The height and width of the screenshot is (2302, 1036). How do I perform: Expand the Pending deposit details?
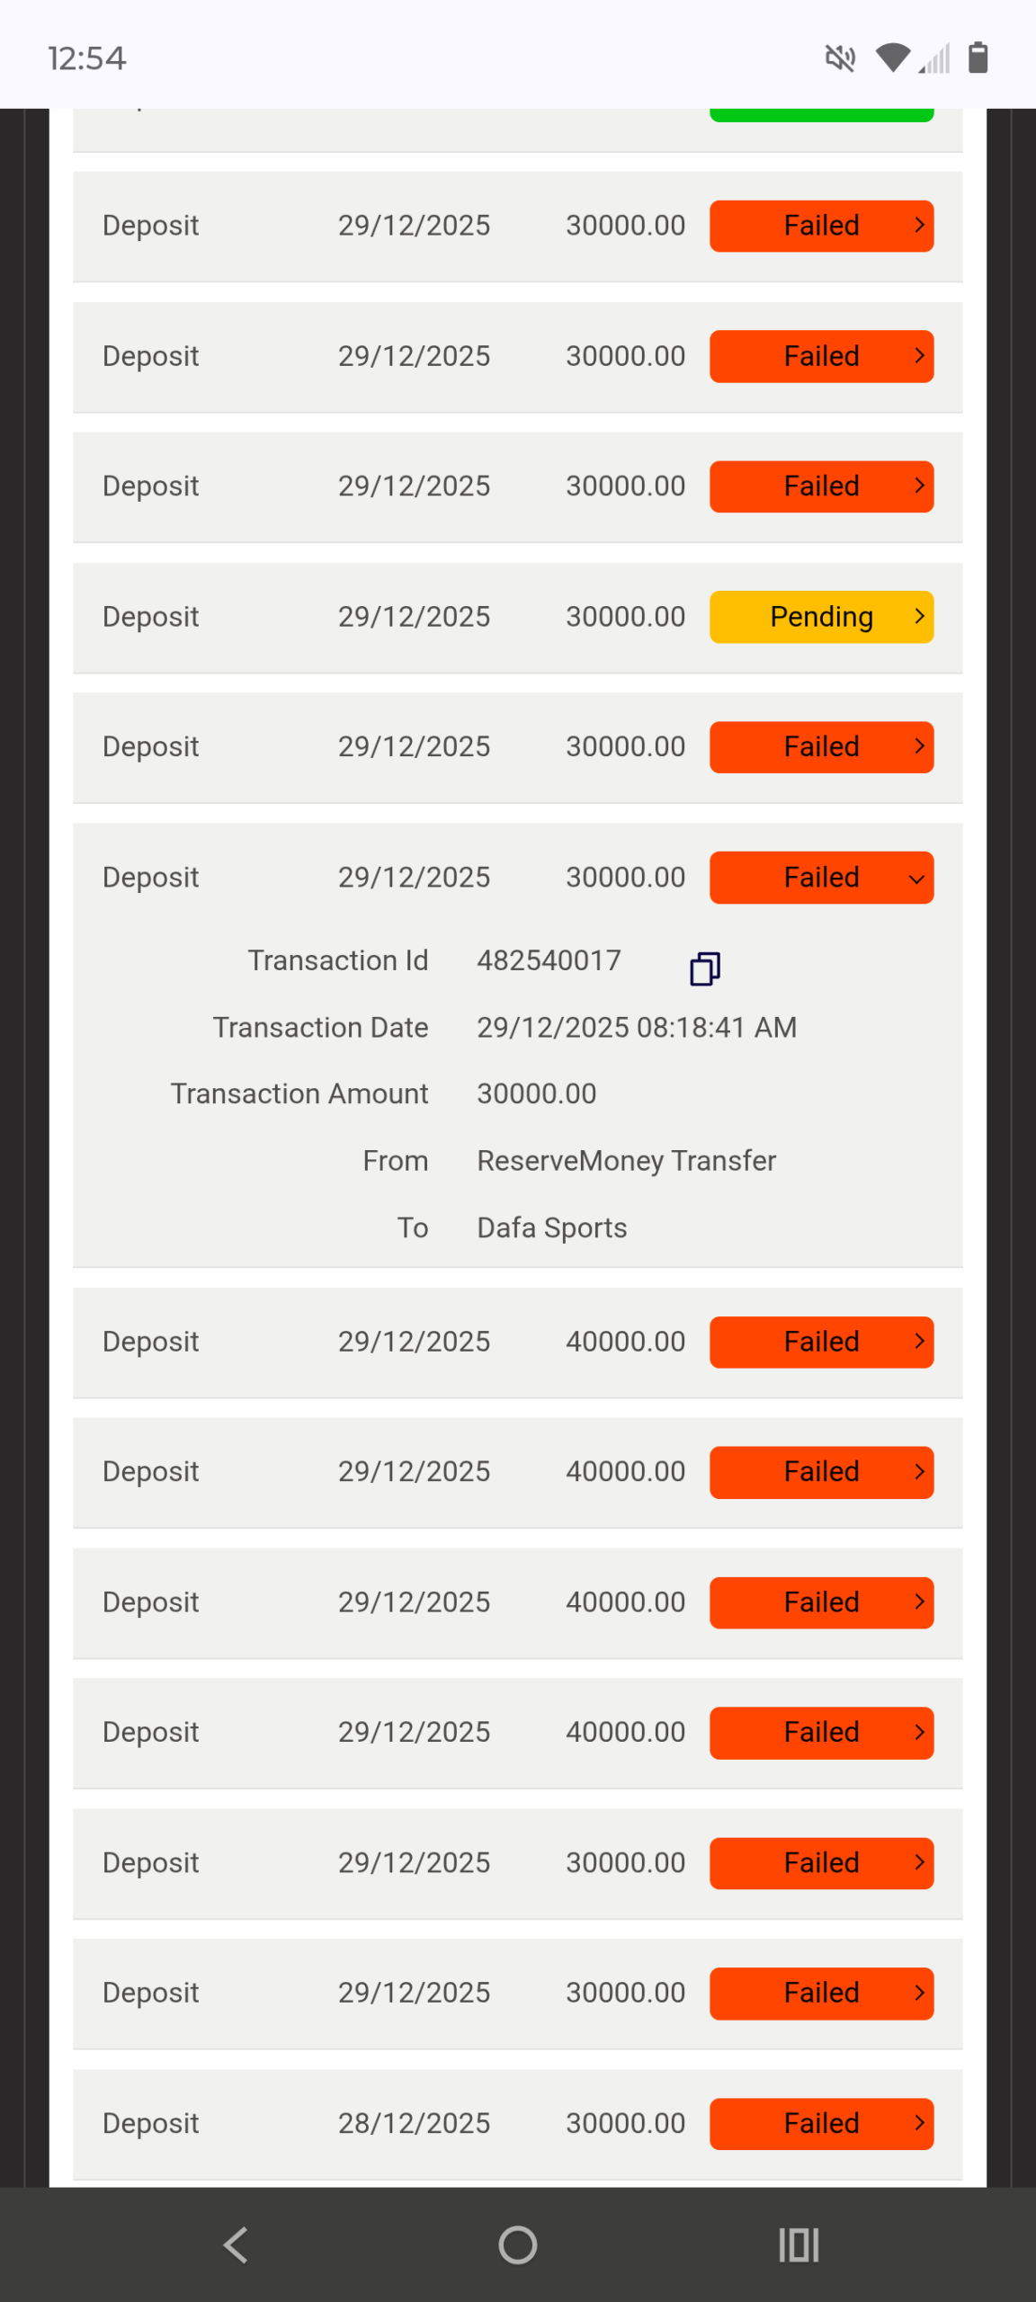(821, 617)
